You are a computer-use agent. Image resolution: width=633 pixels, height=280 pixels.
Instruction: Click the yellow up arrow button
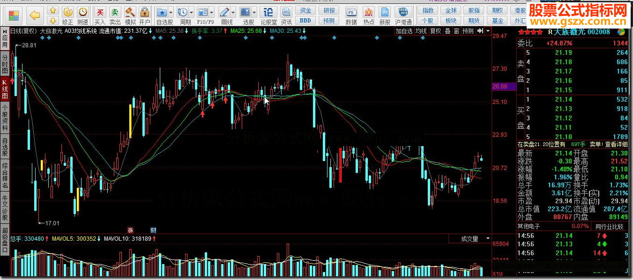pos(53,11)
